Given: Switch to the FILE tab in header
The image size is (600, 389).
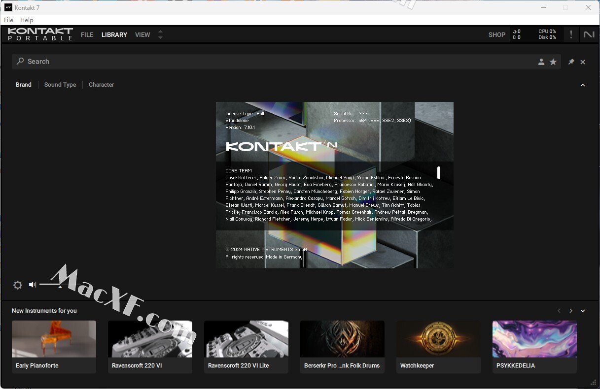Looking at the screenshot, I should tap(87, 35).
